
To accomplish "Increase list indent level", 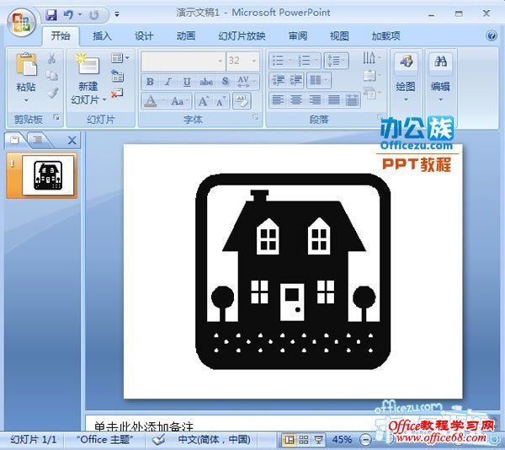I will click(296, 80).
